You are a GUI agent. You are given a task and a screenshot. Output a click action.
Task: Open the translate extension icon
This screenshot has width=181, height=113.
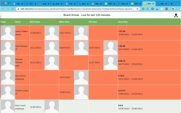[x=148, y=9]
